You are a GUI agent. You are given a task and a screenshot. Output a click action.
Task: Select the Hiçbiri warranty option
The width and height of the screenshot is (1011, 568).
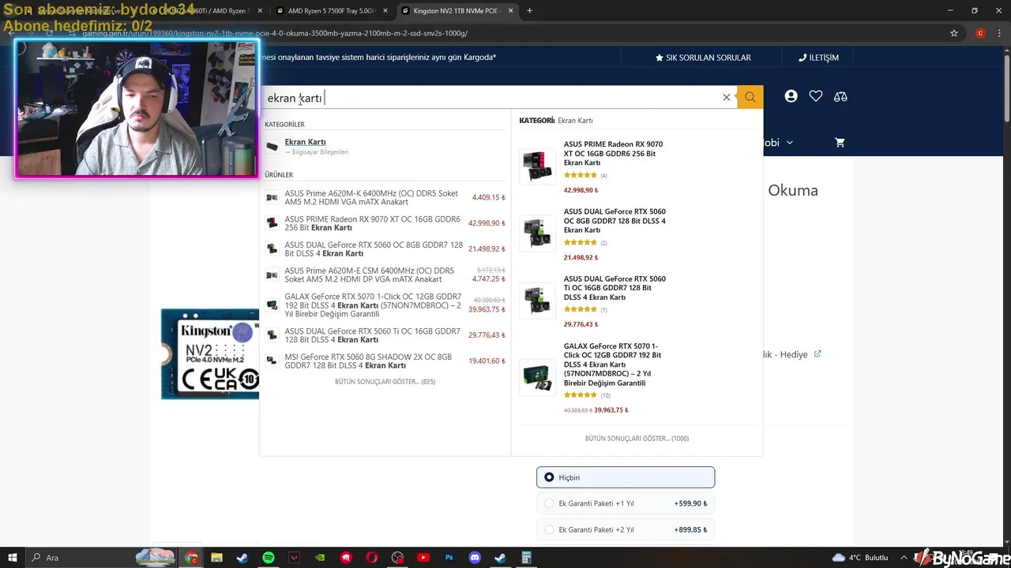click(x=626, y=477)
